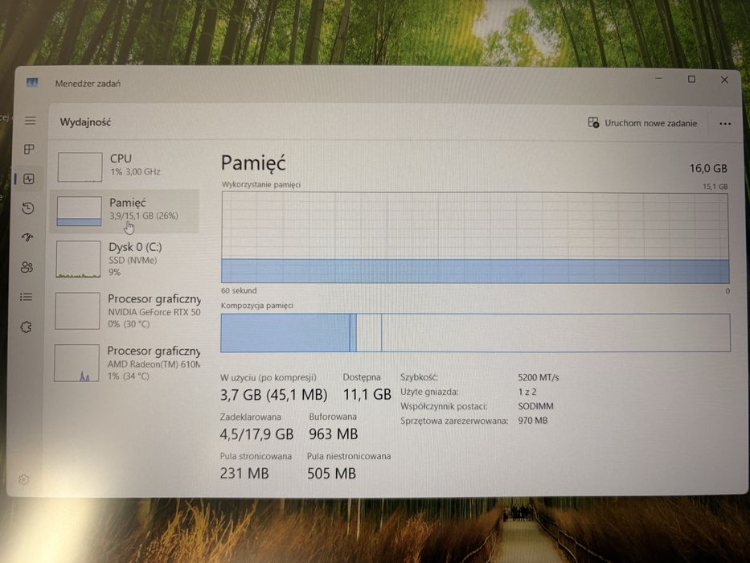Viewport: 750px width, 563px height.
Task: Open the three-dots more options menu
Action: (x=724, y=124)
